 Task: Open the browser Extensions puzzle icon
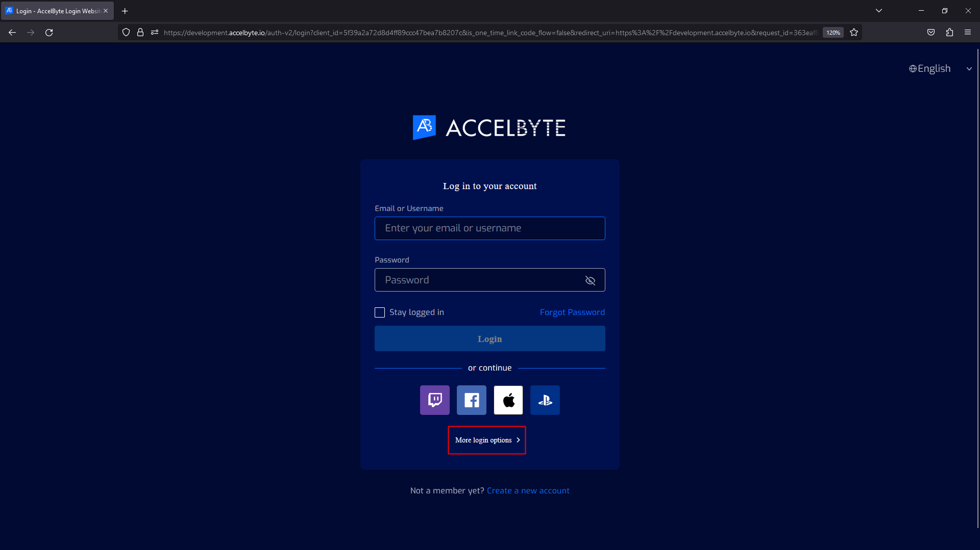[x=949, y=33]
